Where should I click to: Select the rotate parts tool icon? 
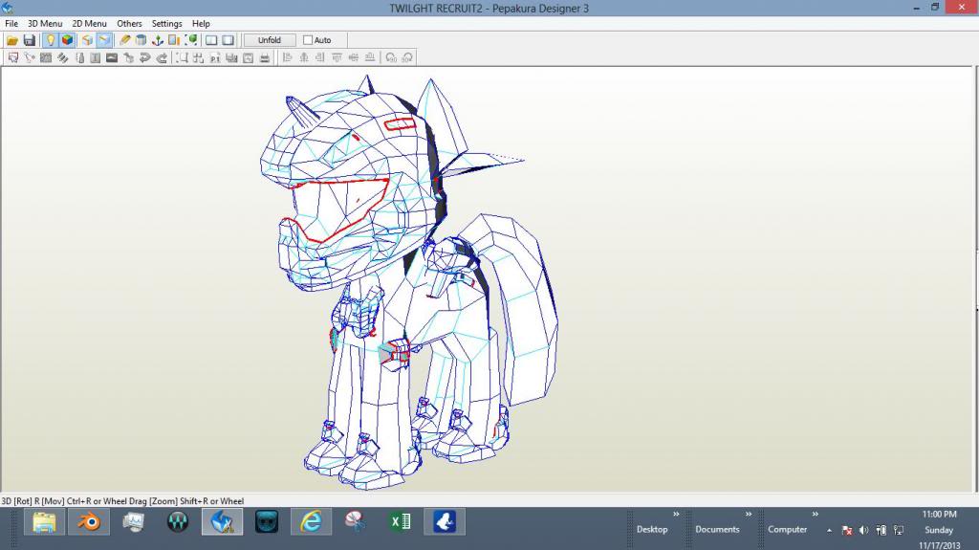(x=30, y=57)
